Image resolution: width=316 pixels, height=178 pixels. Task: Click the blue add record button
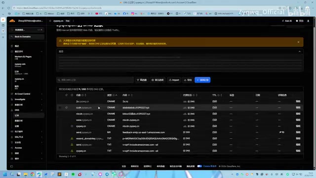(x=202, y=80)
